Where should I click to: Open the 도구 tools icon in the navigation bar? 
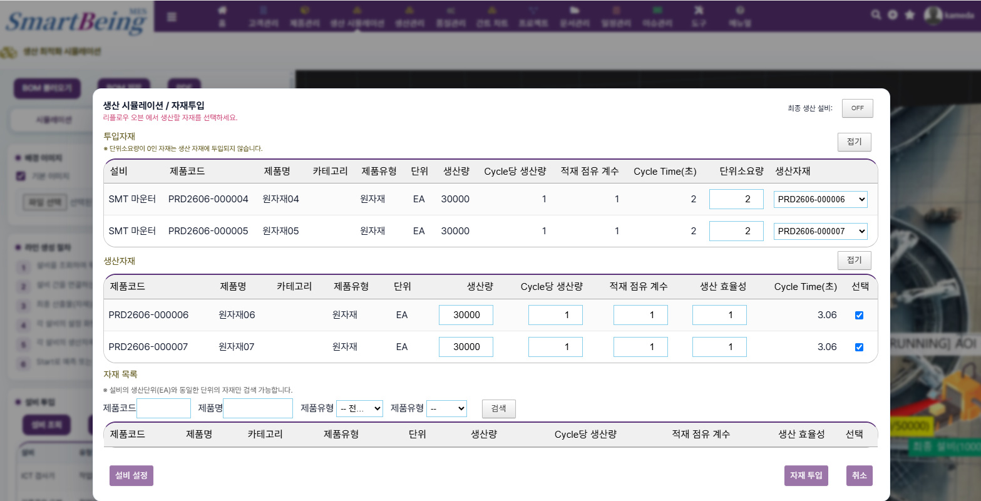click(699, 16)
